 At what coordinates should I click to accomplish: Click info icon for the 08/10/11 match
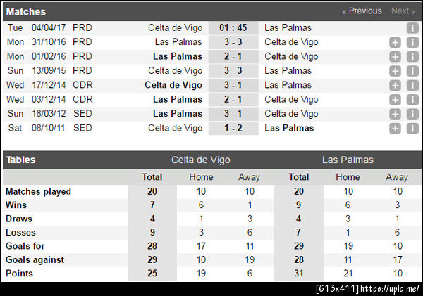pyautogui.click(x=412, y=129)
